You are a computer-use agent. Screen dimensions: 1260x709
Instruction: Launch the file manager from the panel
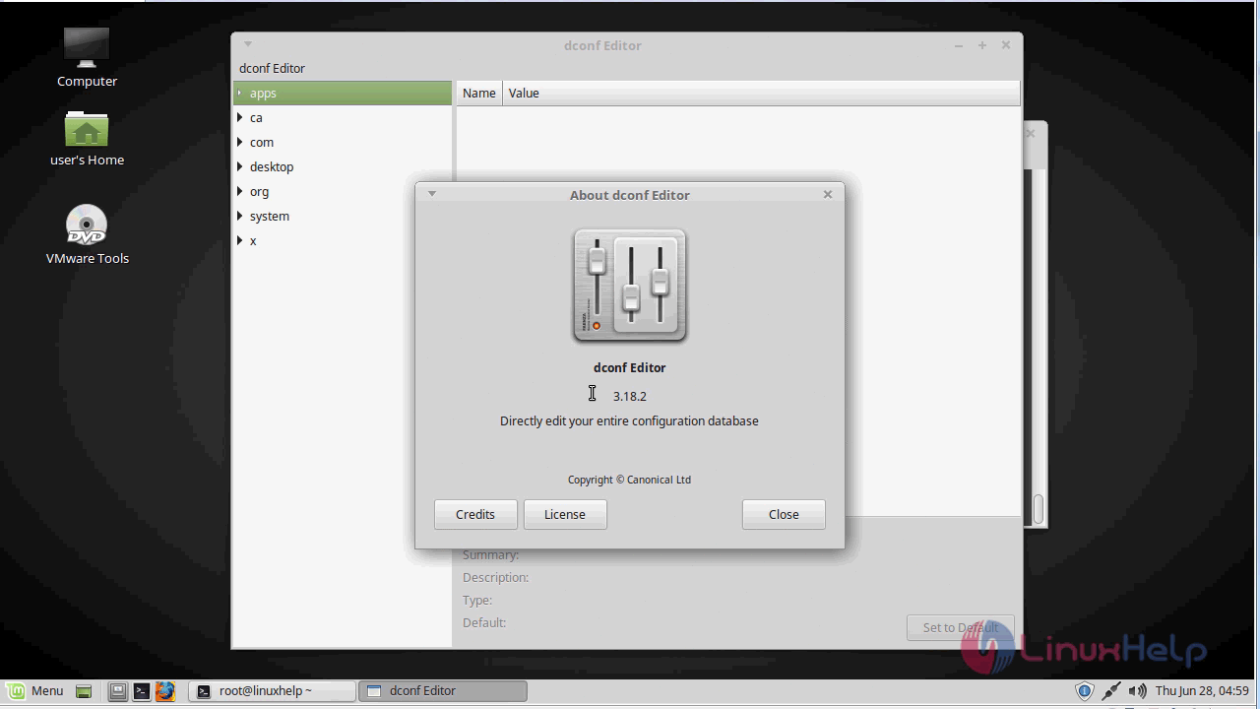coord(117,691)
